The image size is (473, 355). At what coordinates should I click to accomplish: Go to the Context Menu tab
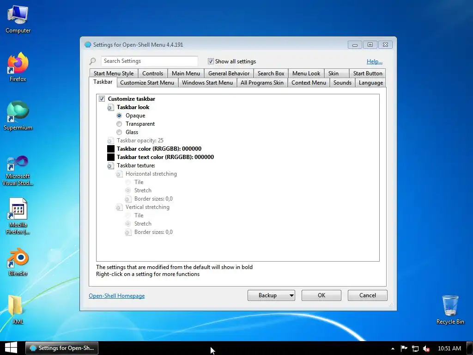click(309, 83)
